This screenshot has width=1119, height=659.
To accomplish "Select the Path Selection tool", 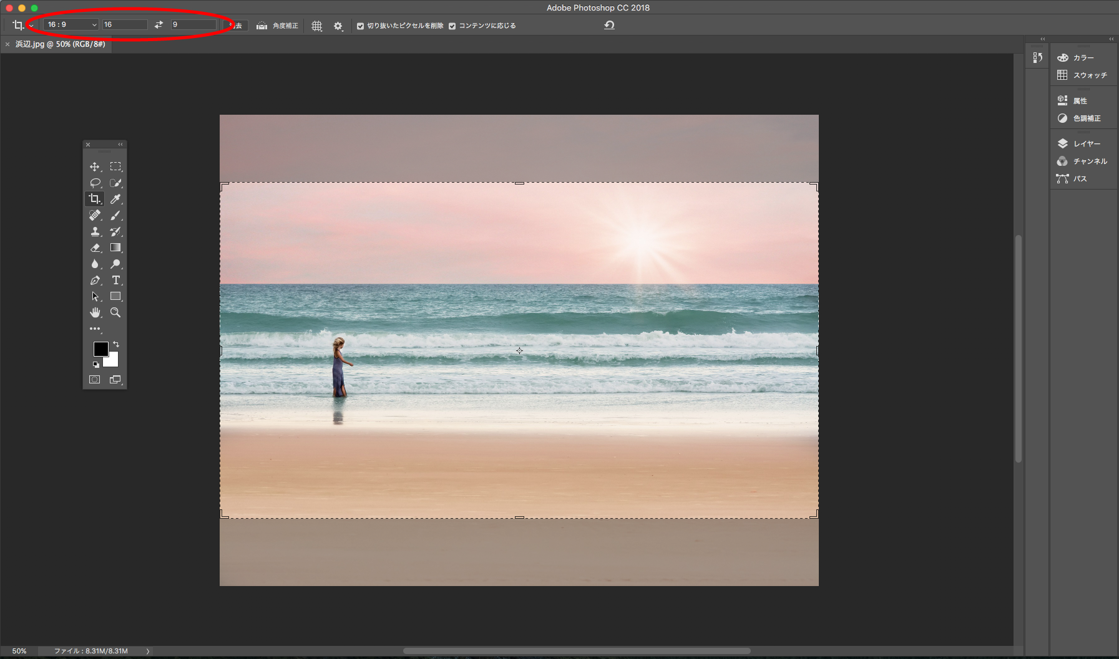I will (x=95, y=296).
